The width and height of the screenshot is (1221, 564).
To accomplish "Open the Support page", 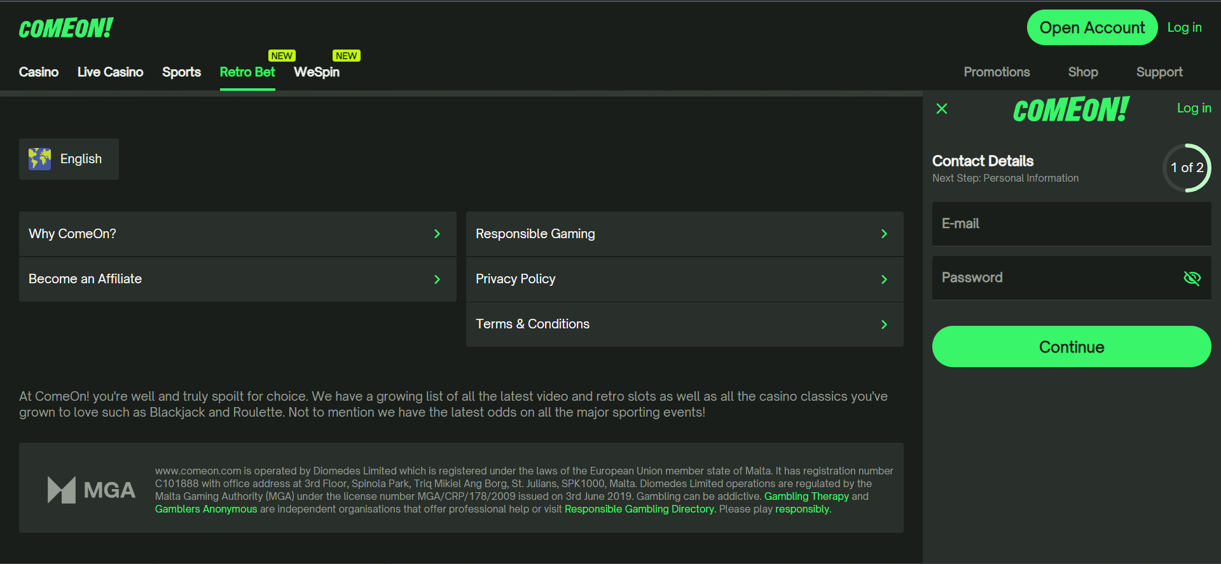I will pos(1159,72).
